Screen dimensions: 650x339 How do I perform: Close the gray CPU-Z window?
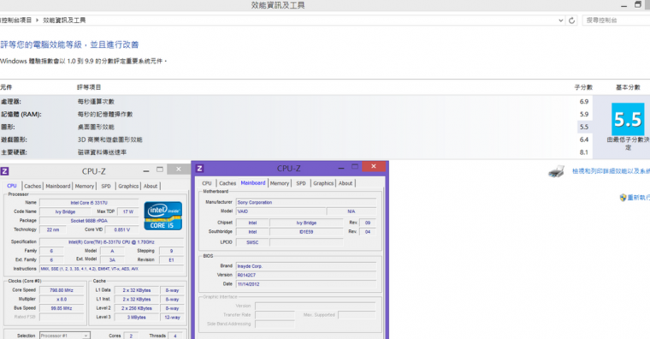coord(178,169)
